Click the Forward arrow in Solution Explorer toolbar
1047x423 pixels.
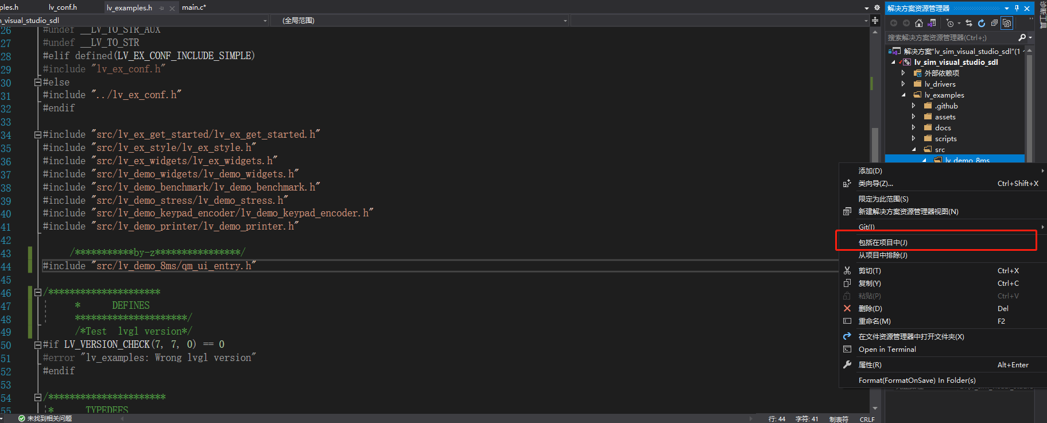[906, 23]
